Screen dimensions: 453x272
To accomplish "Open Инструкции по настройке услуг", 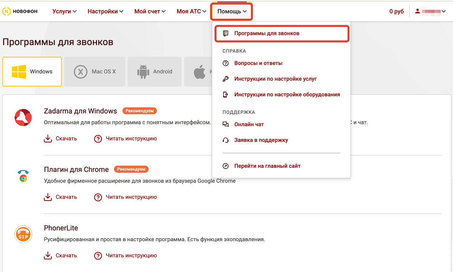I will (x=276, y=79).
